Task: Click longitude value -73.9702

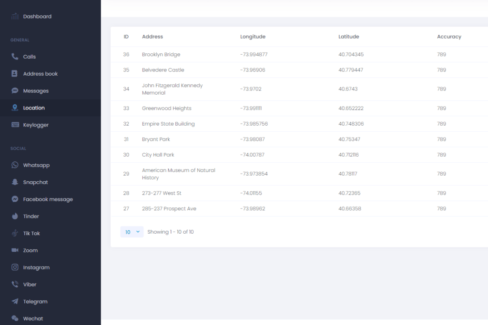Action: (x=251, y=89)
